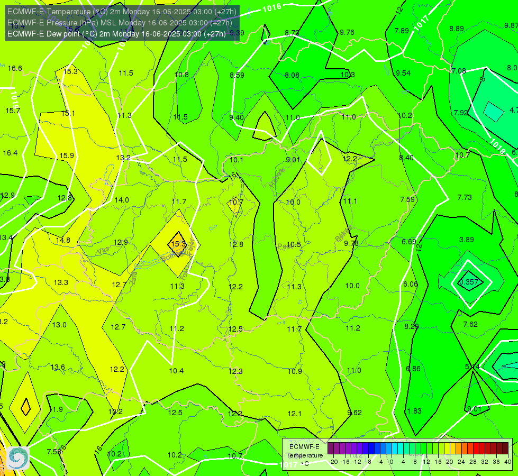The image size is (518, 476).
Task: Click the darkest red legend swatch above 40
Action: tap(505, 448)
